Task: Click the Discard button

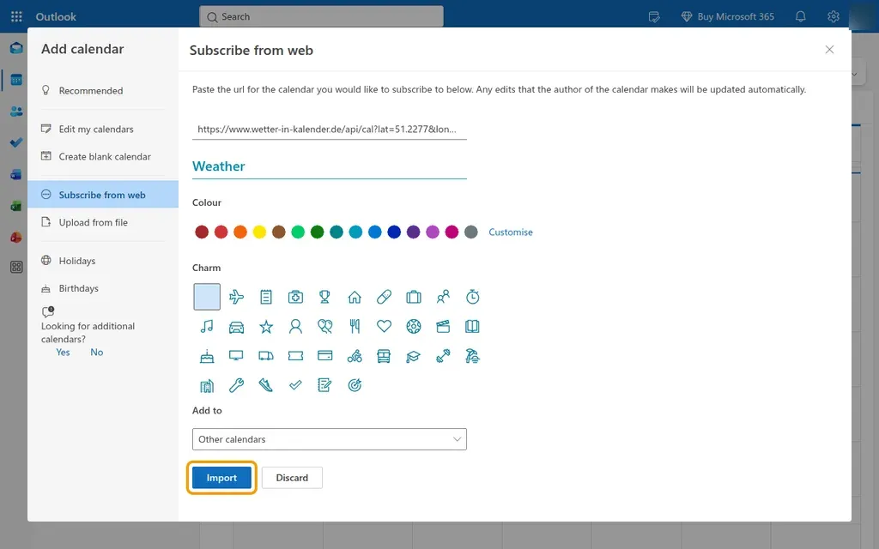Action: pyautogui.click(x=292, y=477)
